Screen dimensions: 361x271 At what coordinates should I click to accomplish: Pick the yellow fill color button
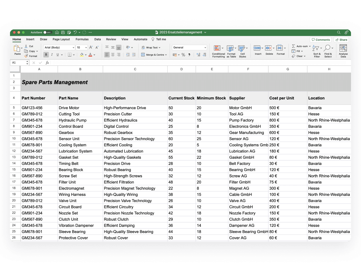82,55
